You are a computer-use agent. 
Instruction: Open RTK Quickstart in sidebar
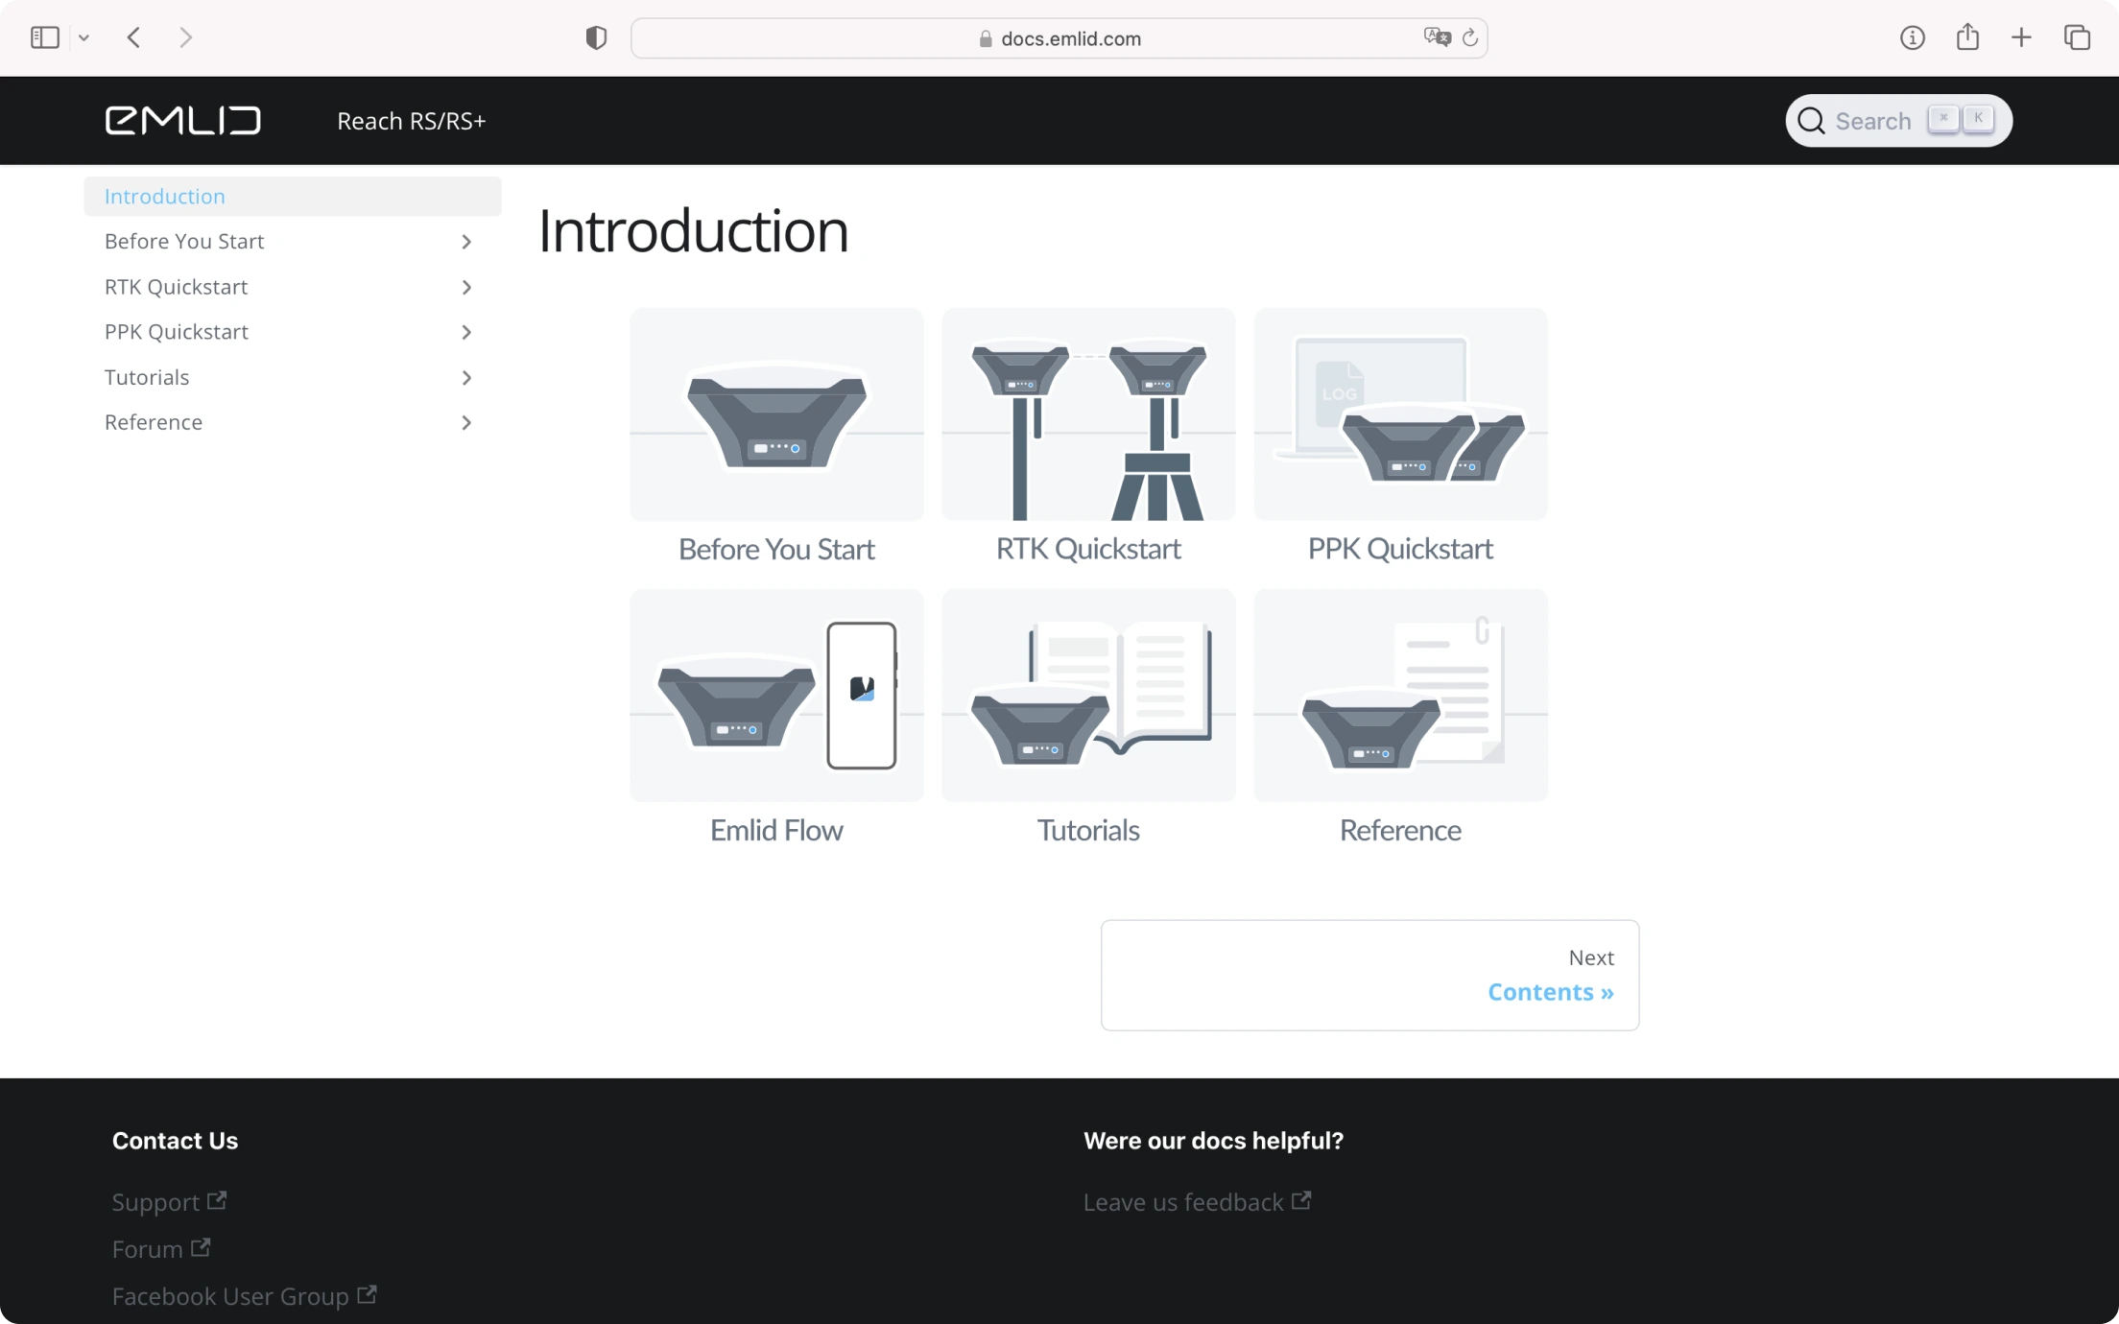pos(176,287)
